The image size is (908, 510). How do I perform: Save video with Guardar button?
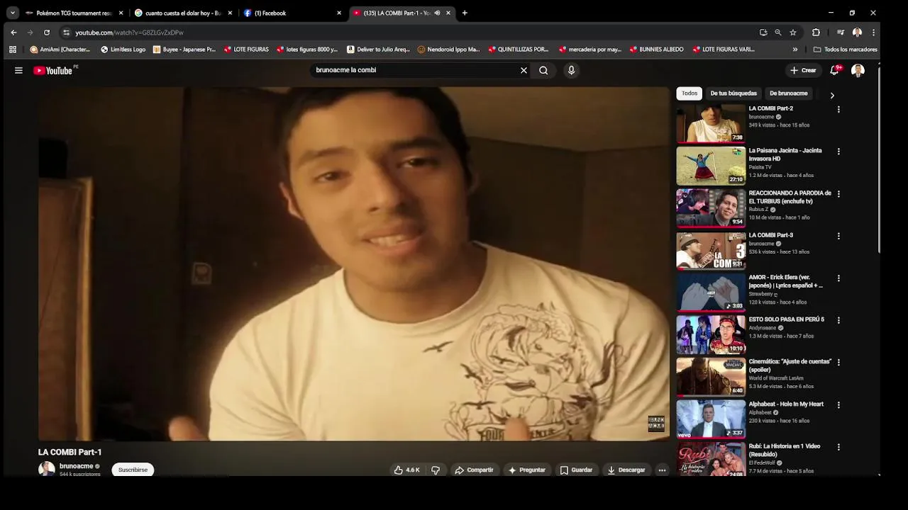(x=576, y=470)
